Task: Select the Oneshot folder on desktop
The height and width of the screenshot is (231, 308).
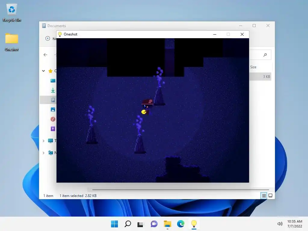Action: pyautogui.click(x=12, y=42)
